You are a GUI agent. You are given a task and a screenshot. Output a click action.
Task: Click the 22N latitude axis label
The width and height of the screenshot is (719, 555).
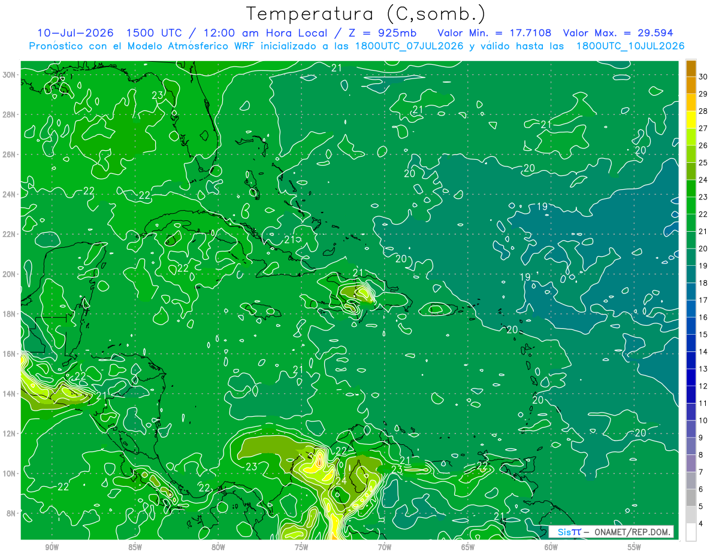click(9, 234)
